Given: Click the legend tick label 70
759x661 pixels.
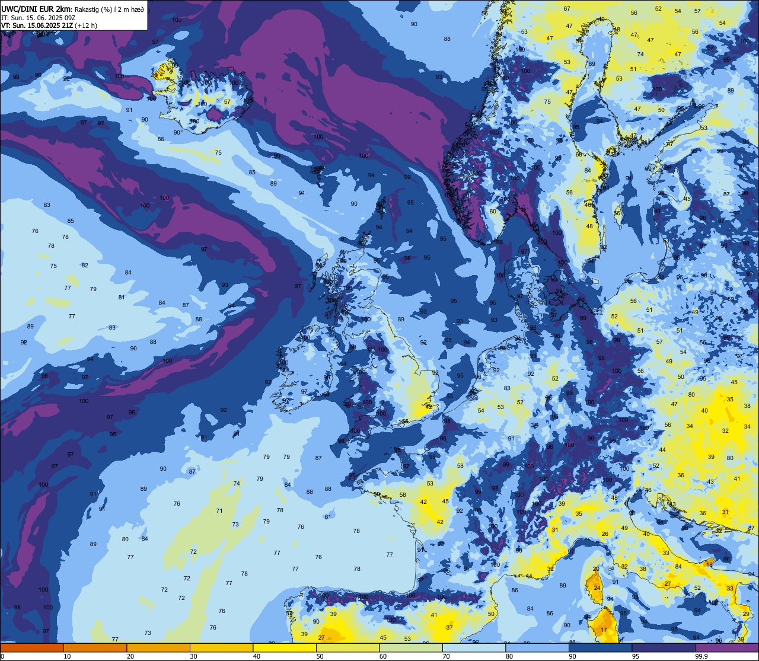Looking at the screenshot, I should pyautogui.click(x=446, y=656).
